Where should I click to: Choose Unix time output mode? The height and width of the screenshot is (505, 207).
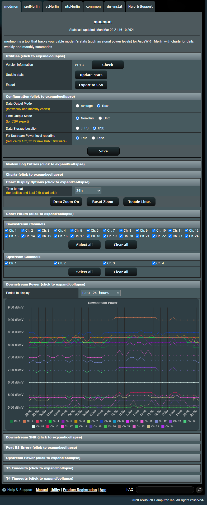click(100, 118)
